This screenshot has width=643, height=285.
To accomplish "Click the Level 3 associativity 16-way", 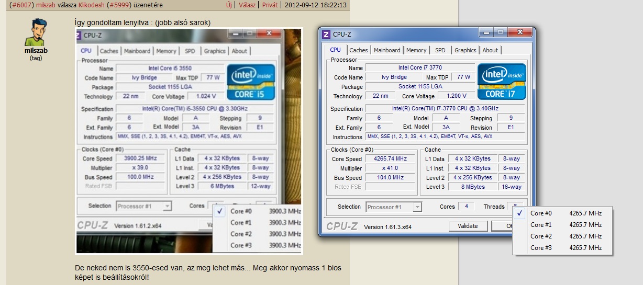I will tap(511, 187).
